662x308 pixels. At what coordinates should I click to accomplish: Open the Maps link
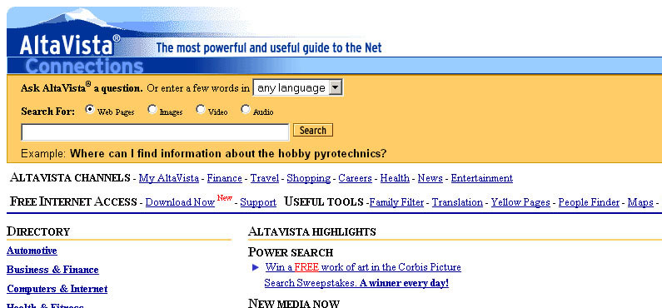coord(640,202)
